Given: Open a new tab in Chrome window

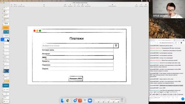Looking at the screenshot, I should [x=175, y=40].
